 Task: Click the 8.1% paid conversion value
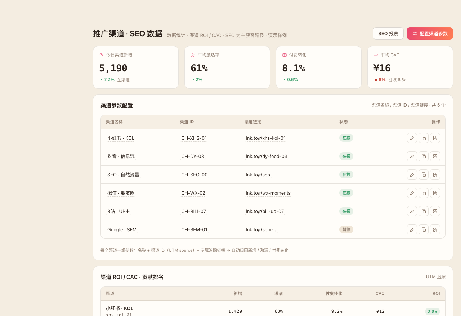tap(294, 68)
